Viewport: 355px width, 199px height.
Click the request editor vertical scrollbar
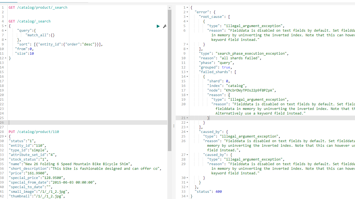[x=170, y=80]
